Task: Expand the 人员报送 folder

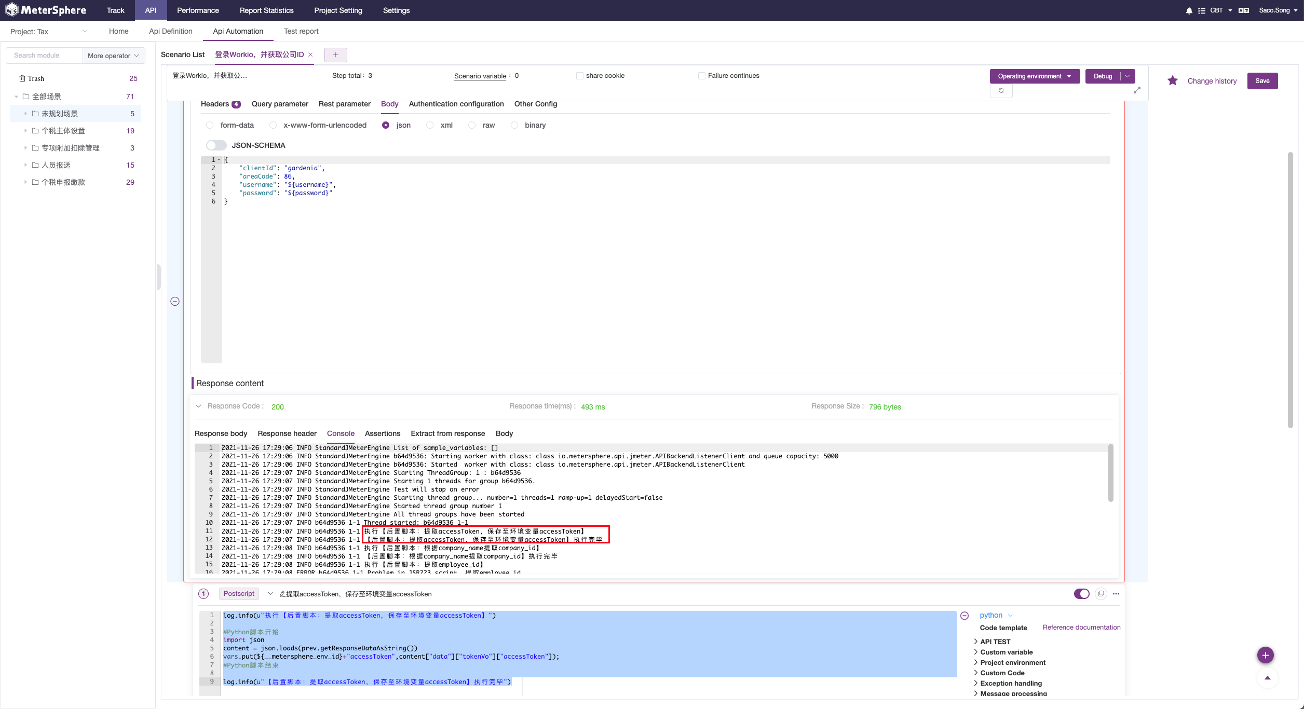Action: pos(26,165)
